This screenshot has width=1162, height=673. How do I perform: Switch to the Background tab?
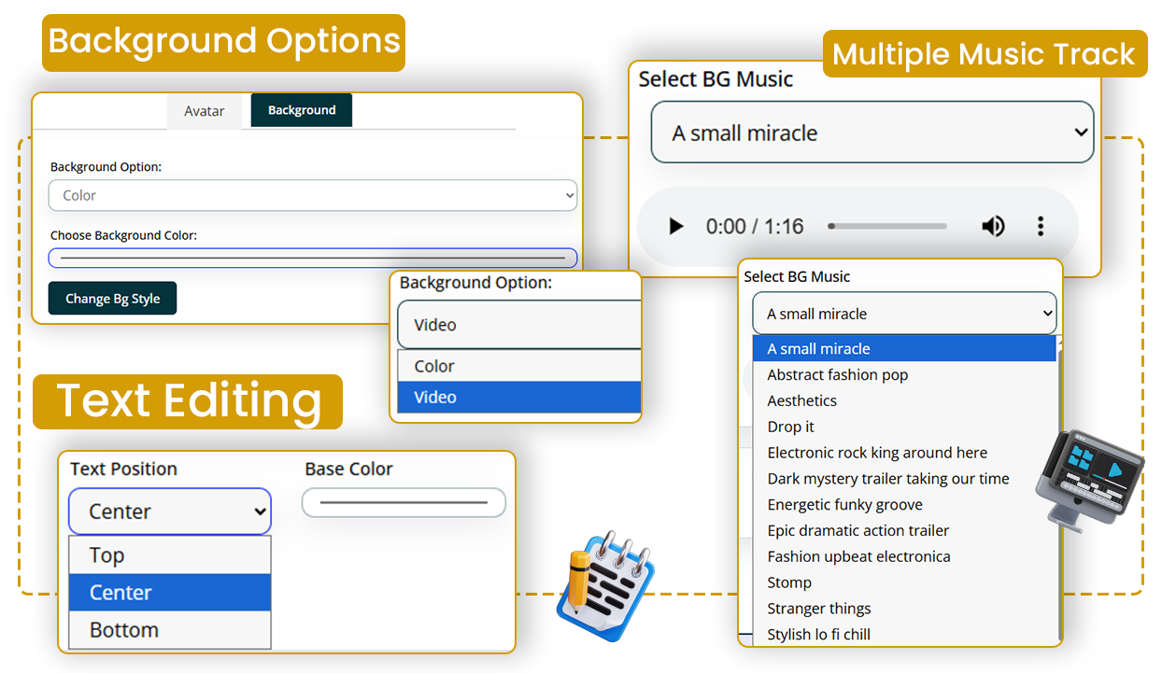[301, 110]
